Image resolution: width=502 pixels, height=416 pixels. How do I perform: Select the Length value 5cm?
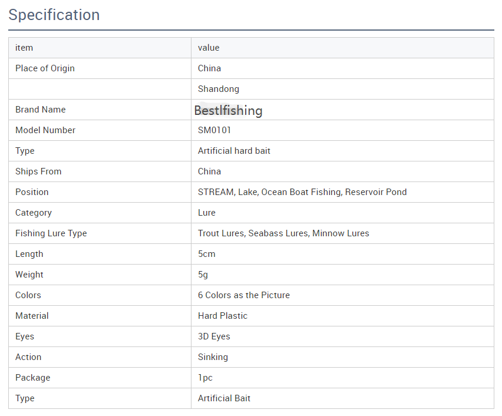click(x=206, y=254)
